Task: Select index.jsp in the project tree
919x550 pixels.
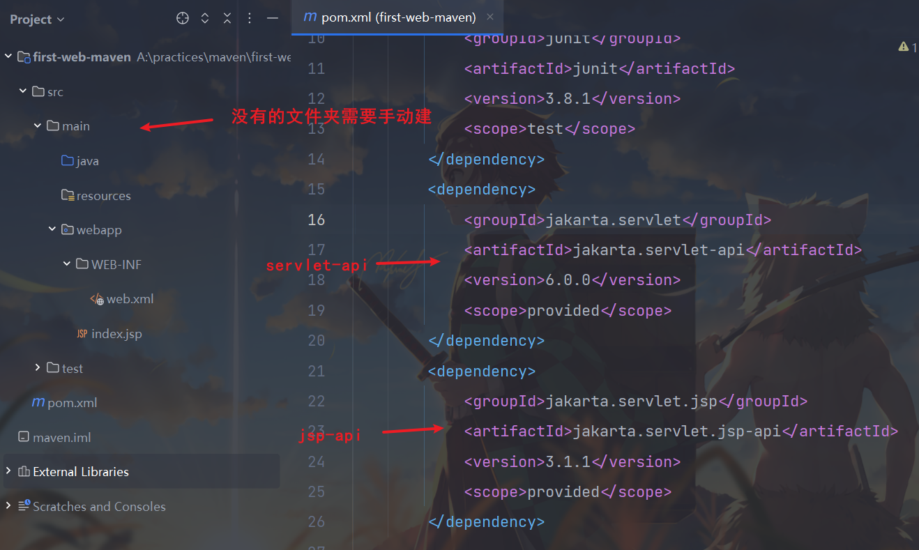Action: pyautogui.click(x=116, y=334)
